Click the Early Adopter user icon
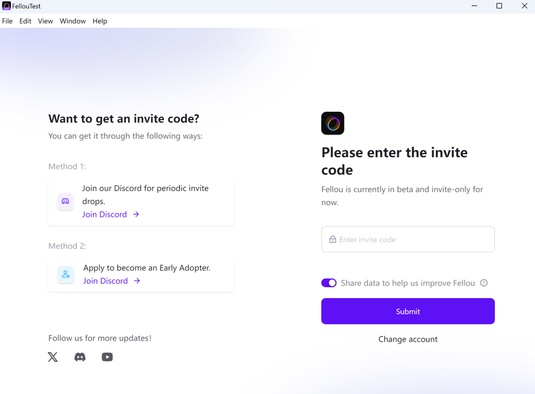 [x=66, y=274]
